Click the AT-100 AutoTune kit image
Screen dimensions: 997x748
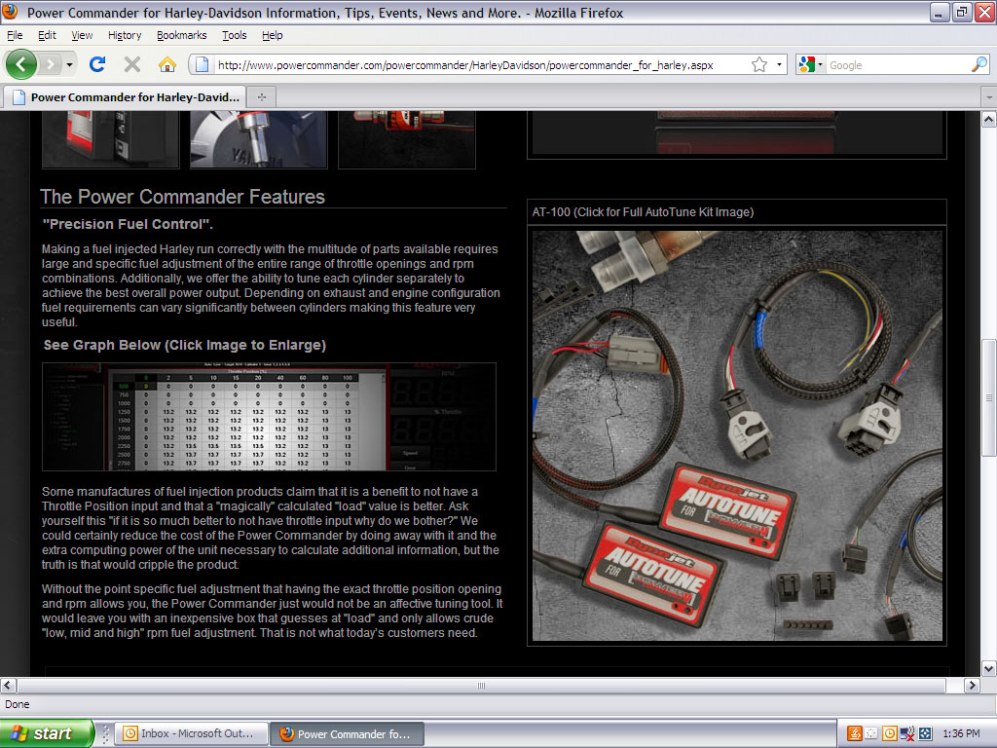pyautogui.click(x=737, y=435)
